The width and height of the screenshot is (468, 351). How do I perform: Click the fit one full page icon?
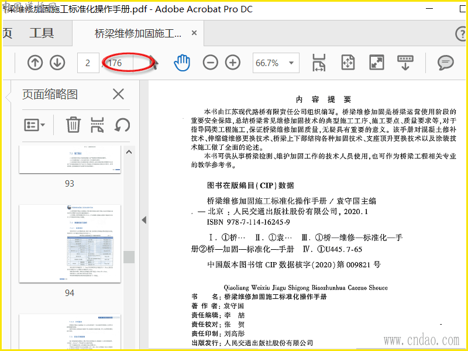[x=347, y=63]
